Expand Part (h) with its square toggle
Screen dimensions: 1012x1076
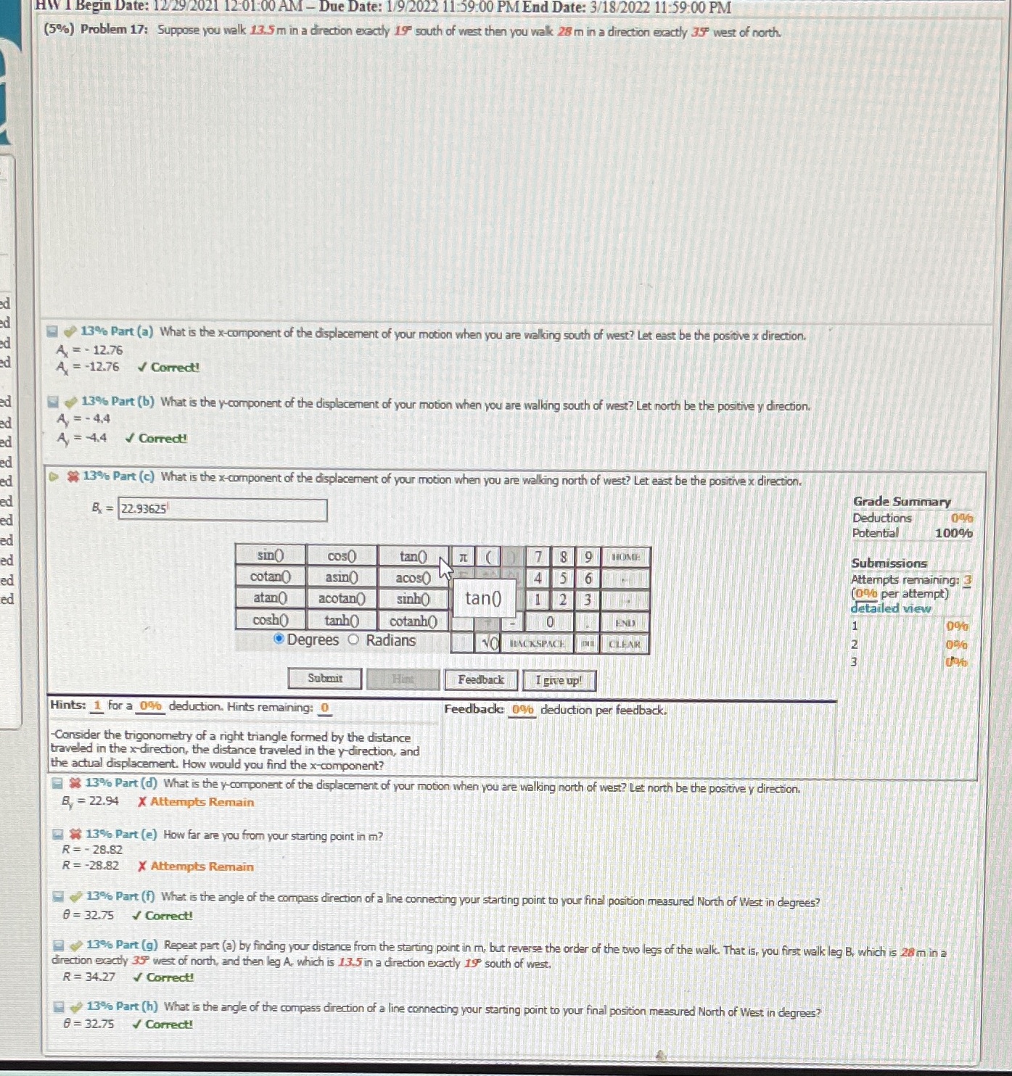58,1006
